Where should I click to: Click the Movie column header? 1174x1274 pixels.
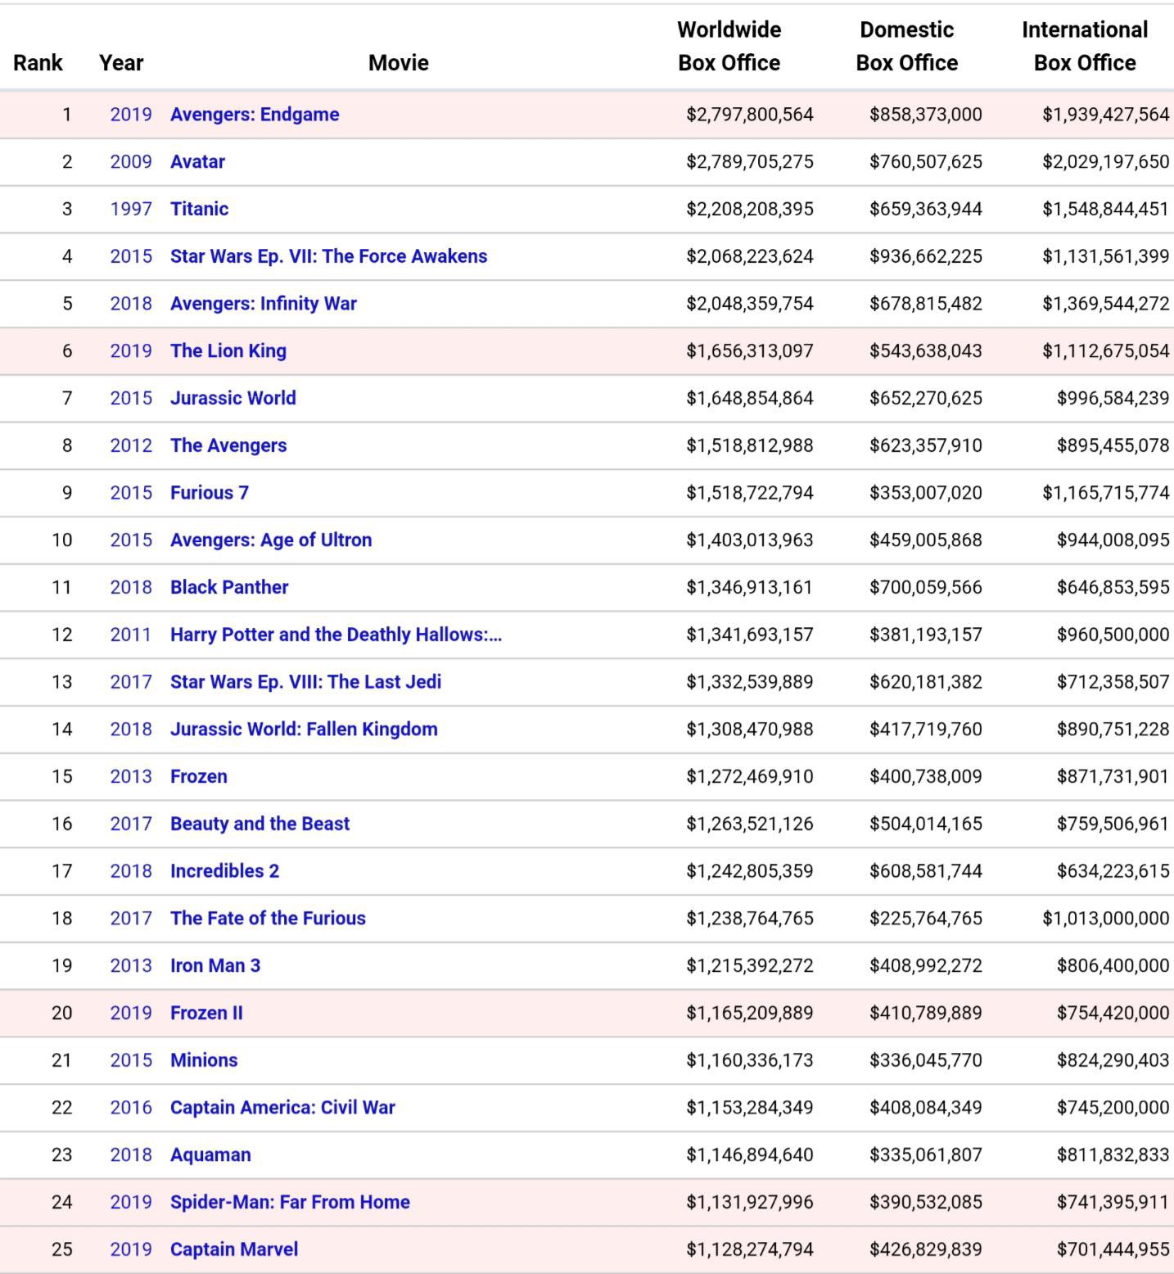pyautogui.click(x=399, y=63)
